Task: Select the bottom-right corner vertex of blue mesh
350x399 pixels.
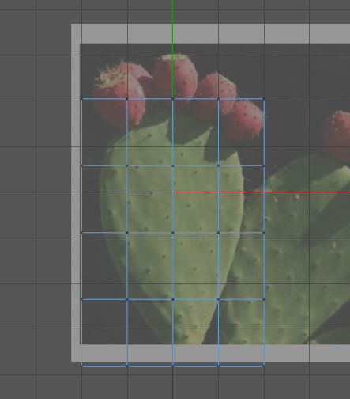Action: [x=264, y=366]
